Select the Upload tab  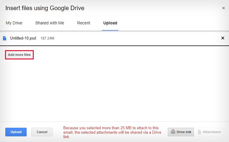pyautogui.click(x=110, y=23)
